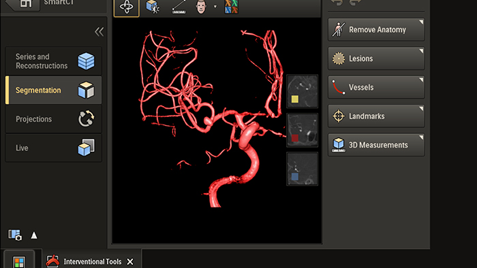
Task: Switch to the Interventional Tools tab
Action: pos(92,261)
